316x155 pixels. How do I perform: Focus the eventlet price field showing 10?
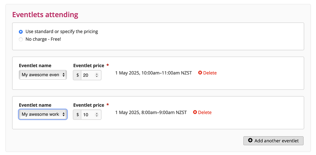89,115
